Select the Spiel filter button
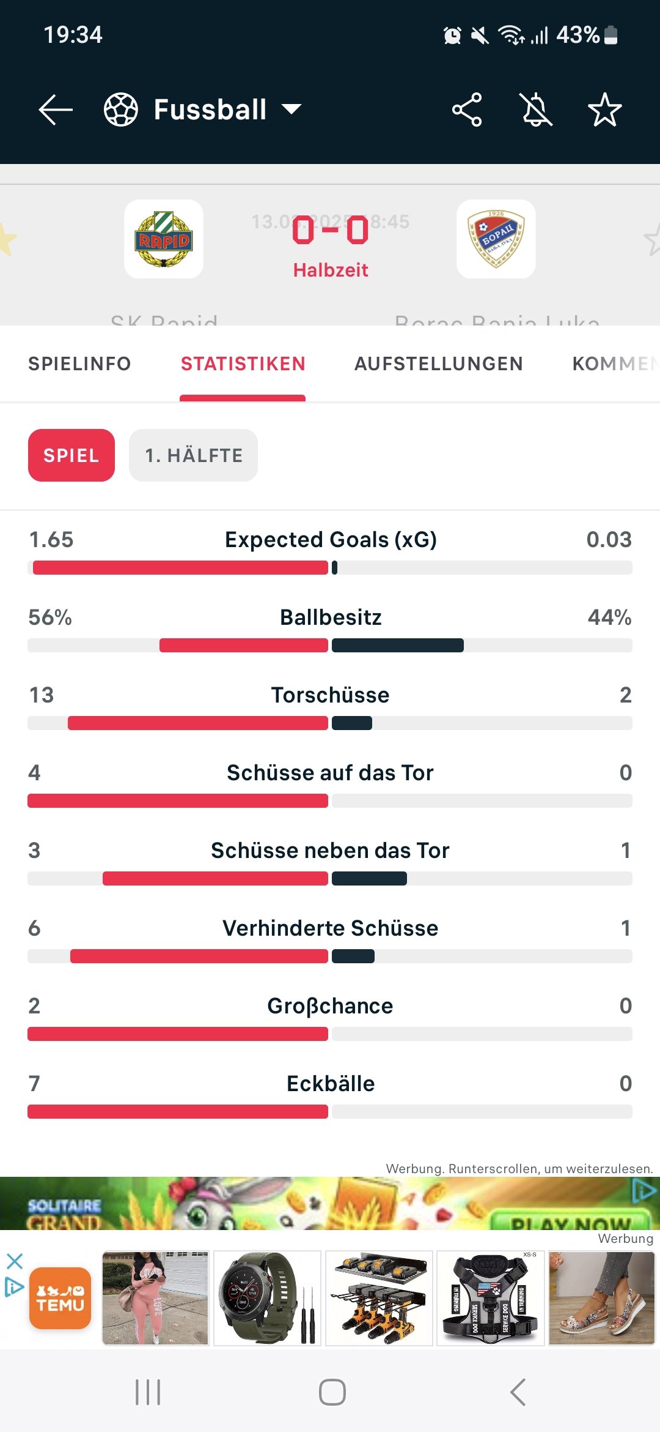 (x=71, y=455)
